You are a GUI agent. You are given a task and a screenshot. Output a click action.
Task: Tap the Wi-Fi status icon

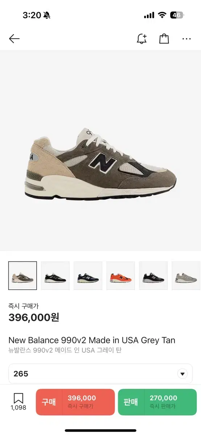[162, 15]
